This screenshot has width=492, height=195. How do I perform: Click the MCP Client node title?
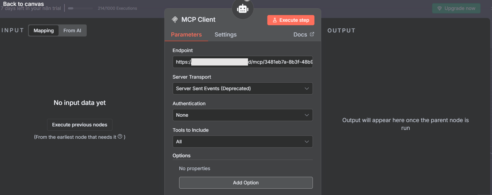click(x=198, y=20)
